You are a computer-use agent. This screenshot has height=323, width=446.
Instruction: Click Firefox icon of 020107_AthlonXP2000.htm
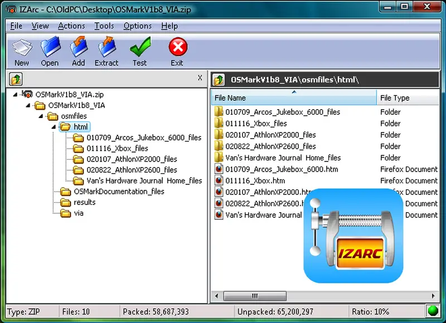click(x=219, y=192)
